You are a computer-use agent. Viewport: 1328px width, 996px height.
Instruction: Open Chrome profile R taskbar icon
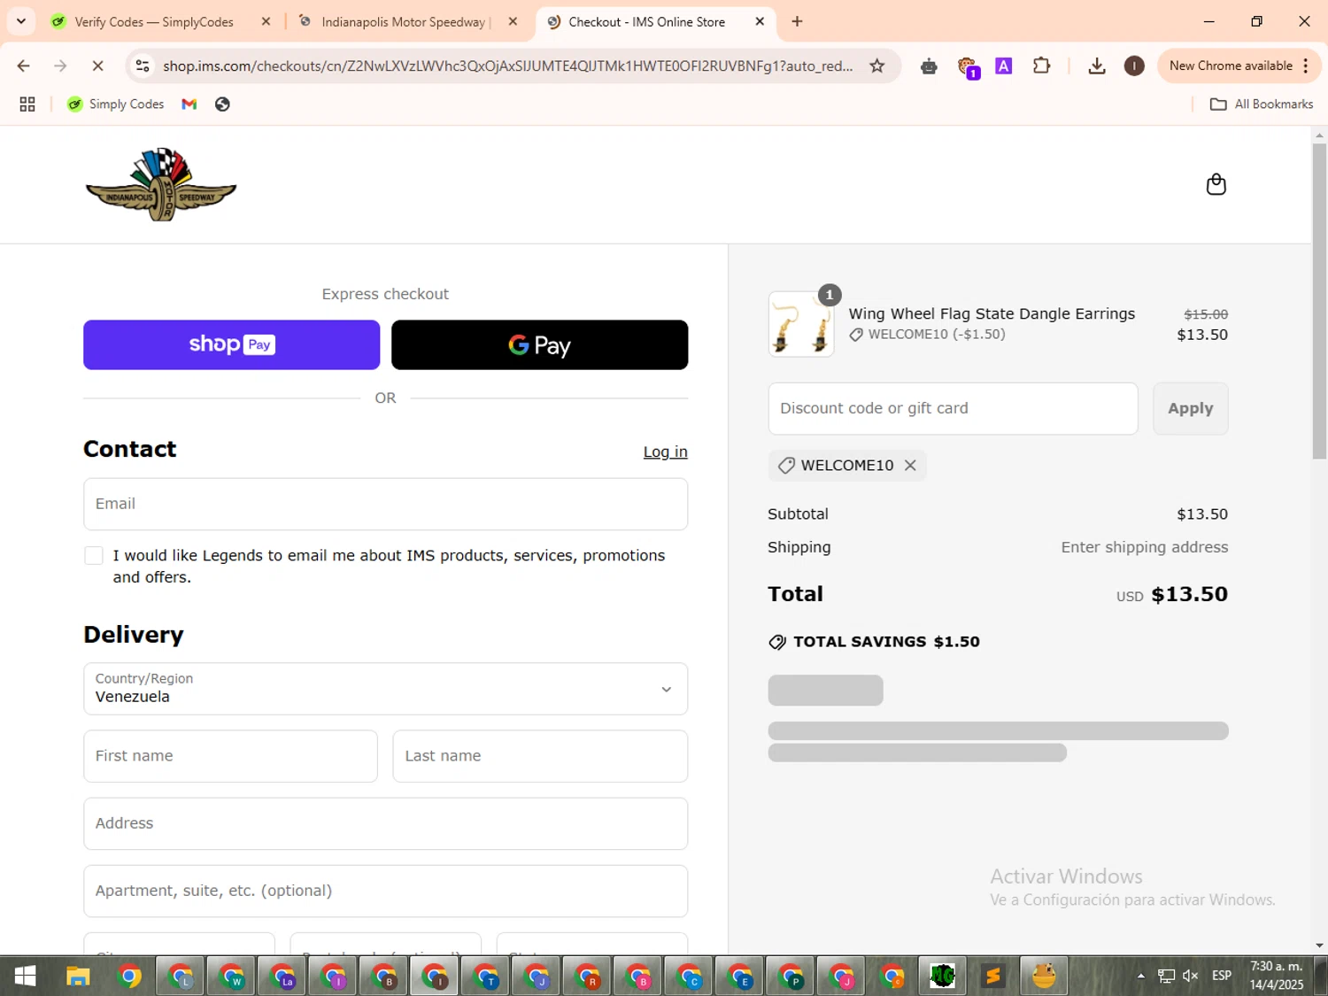click(588, 977)
